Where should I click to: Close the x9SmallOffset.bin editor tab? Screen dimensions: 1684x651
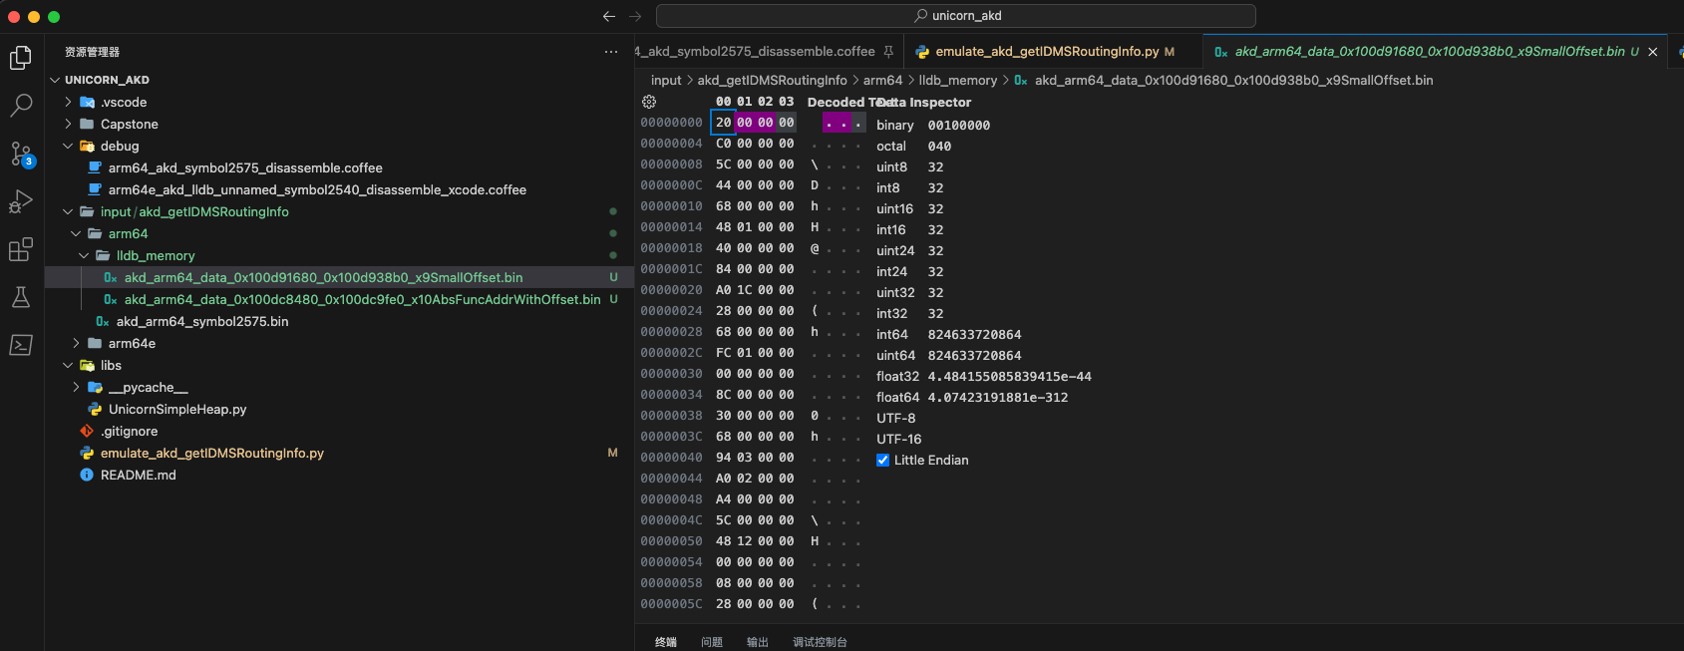tap(1653, 52)
